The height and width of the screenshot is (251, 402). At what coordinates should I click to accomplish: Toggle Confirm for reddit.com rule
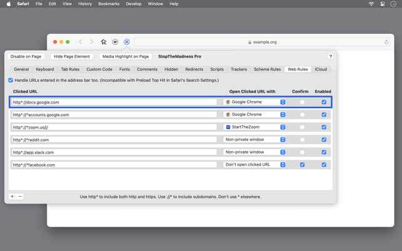(x=302, y=140)
